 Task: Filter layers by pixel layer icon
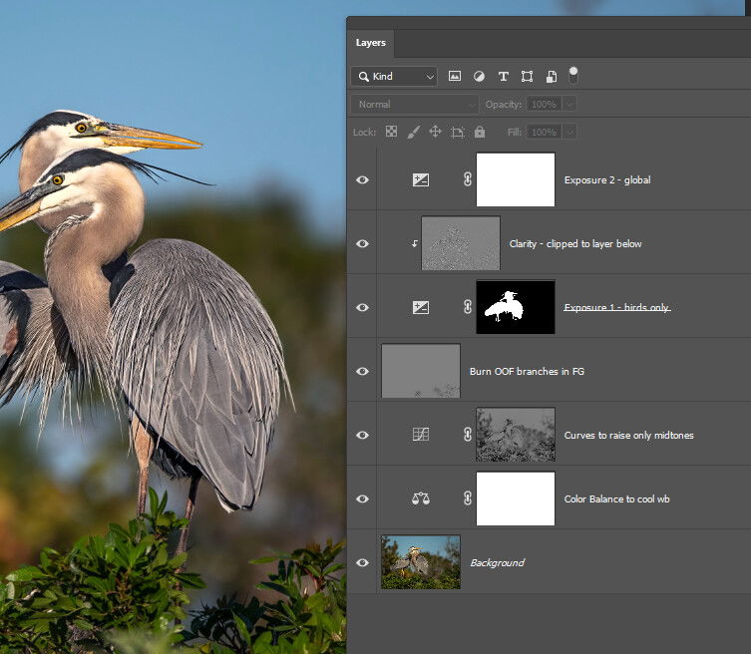click(455, 76)
